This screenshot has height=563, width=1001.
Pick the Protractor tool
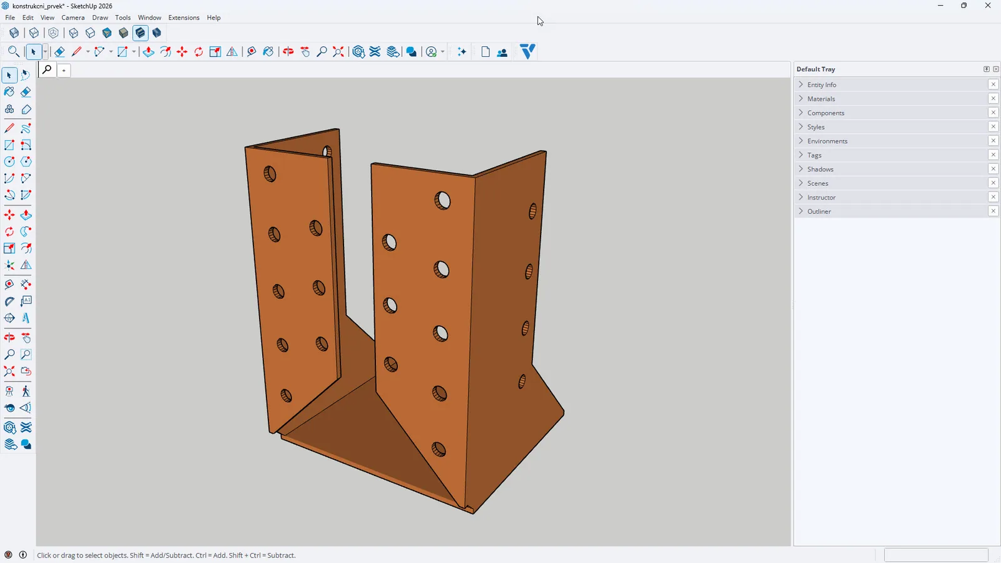pyautogui.click(x=9, y=301)
